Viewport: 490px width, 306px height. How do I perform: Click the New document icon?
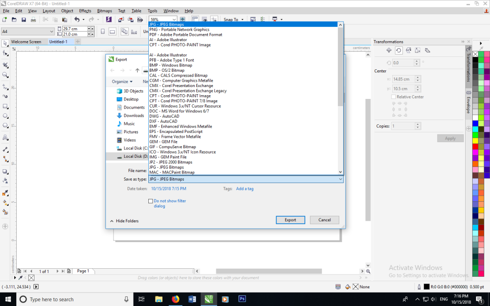click(x=4, y=19)
